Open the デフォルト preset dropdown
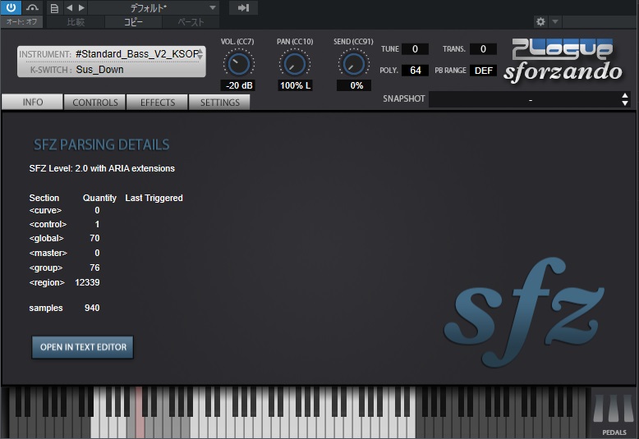The image size is (639, 439). [154, 8]
